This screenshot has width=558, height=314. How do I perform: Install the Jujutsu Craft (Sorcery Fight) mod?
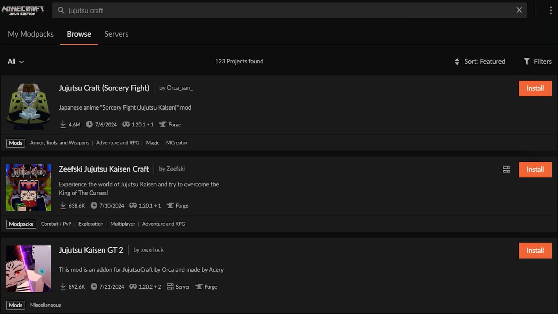point(535,88)
